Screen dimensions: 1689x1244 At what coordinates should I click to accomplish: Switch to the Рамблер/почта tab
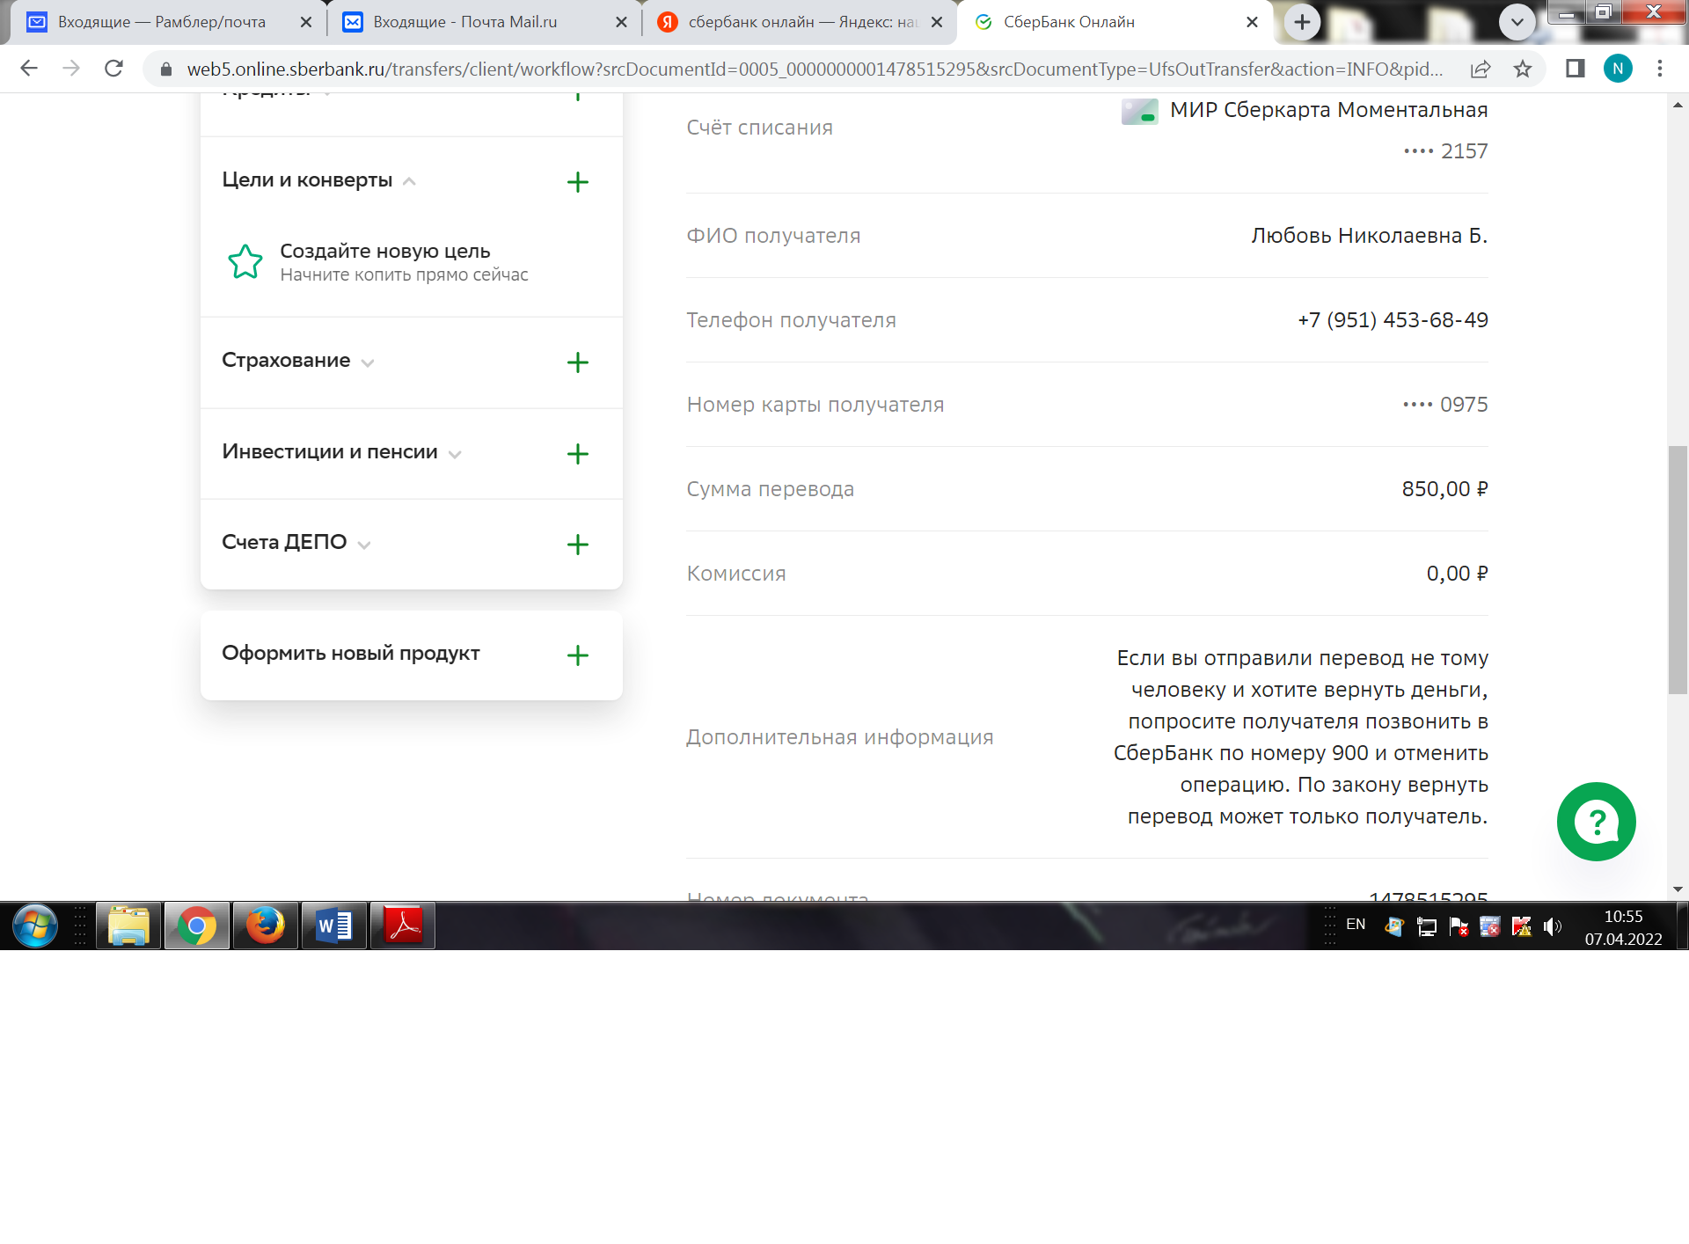point(162,22)
